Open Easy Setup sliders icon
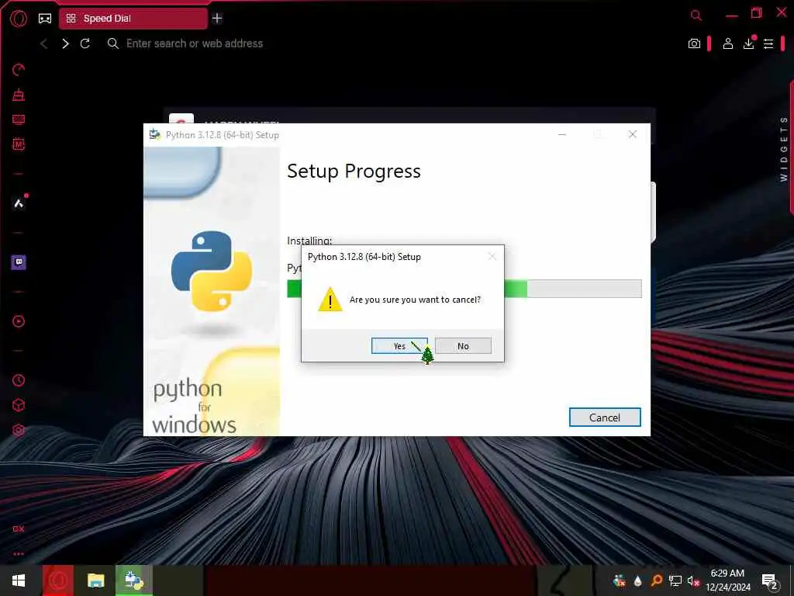Viewport: 794px width, 596px height. pyautogui.click(x=768, y=43)
